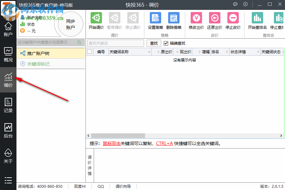Focus the 查找关键词 input field
Screen dimensions: 285x190
click(x=116, y=43)
